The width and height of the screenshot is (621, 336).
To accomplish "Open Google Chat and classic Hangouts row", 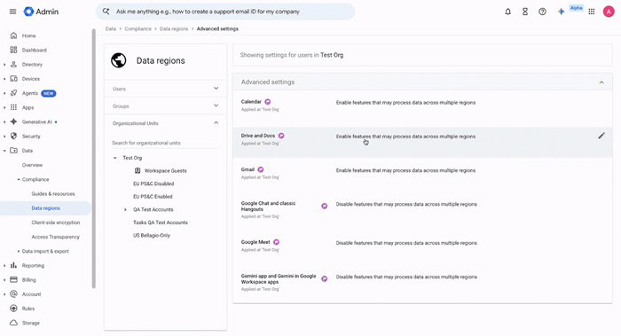I will click(x=422, y=209).
